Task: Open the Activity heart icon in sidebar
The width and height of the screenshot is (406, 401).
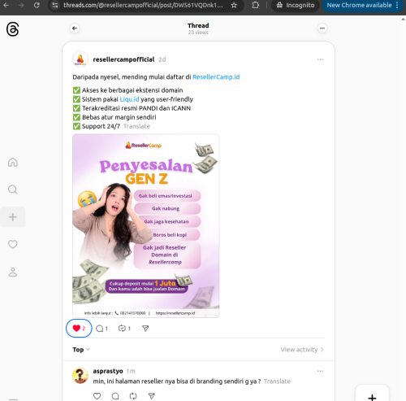Action: click(13, 244)
